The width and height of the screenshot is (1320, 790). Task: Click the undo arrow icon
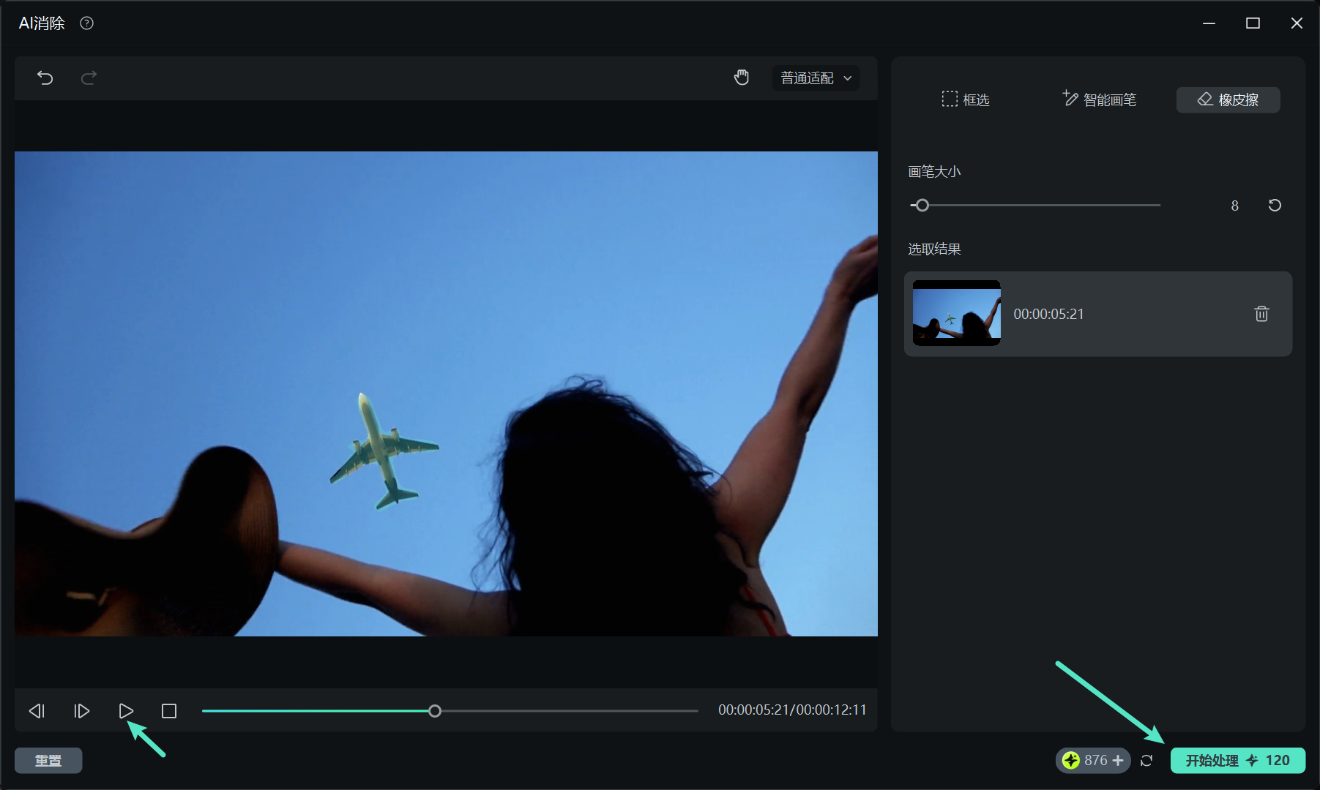[x=45, y=78]
